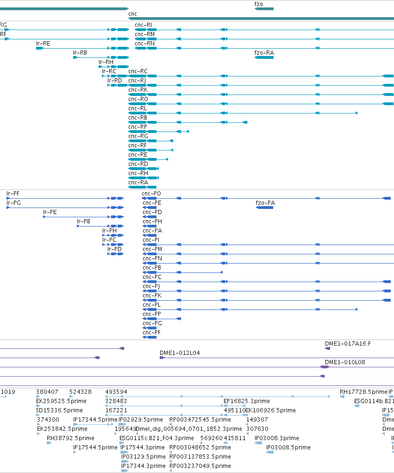The height and width of the screenshot is (473, 394).
Task: Select the Ir-RB transcript
Action: (80, 53)
